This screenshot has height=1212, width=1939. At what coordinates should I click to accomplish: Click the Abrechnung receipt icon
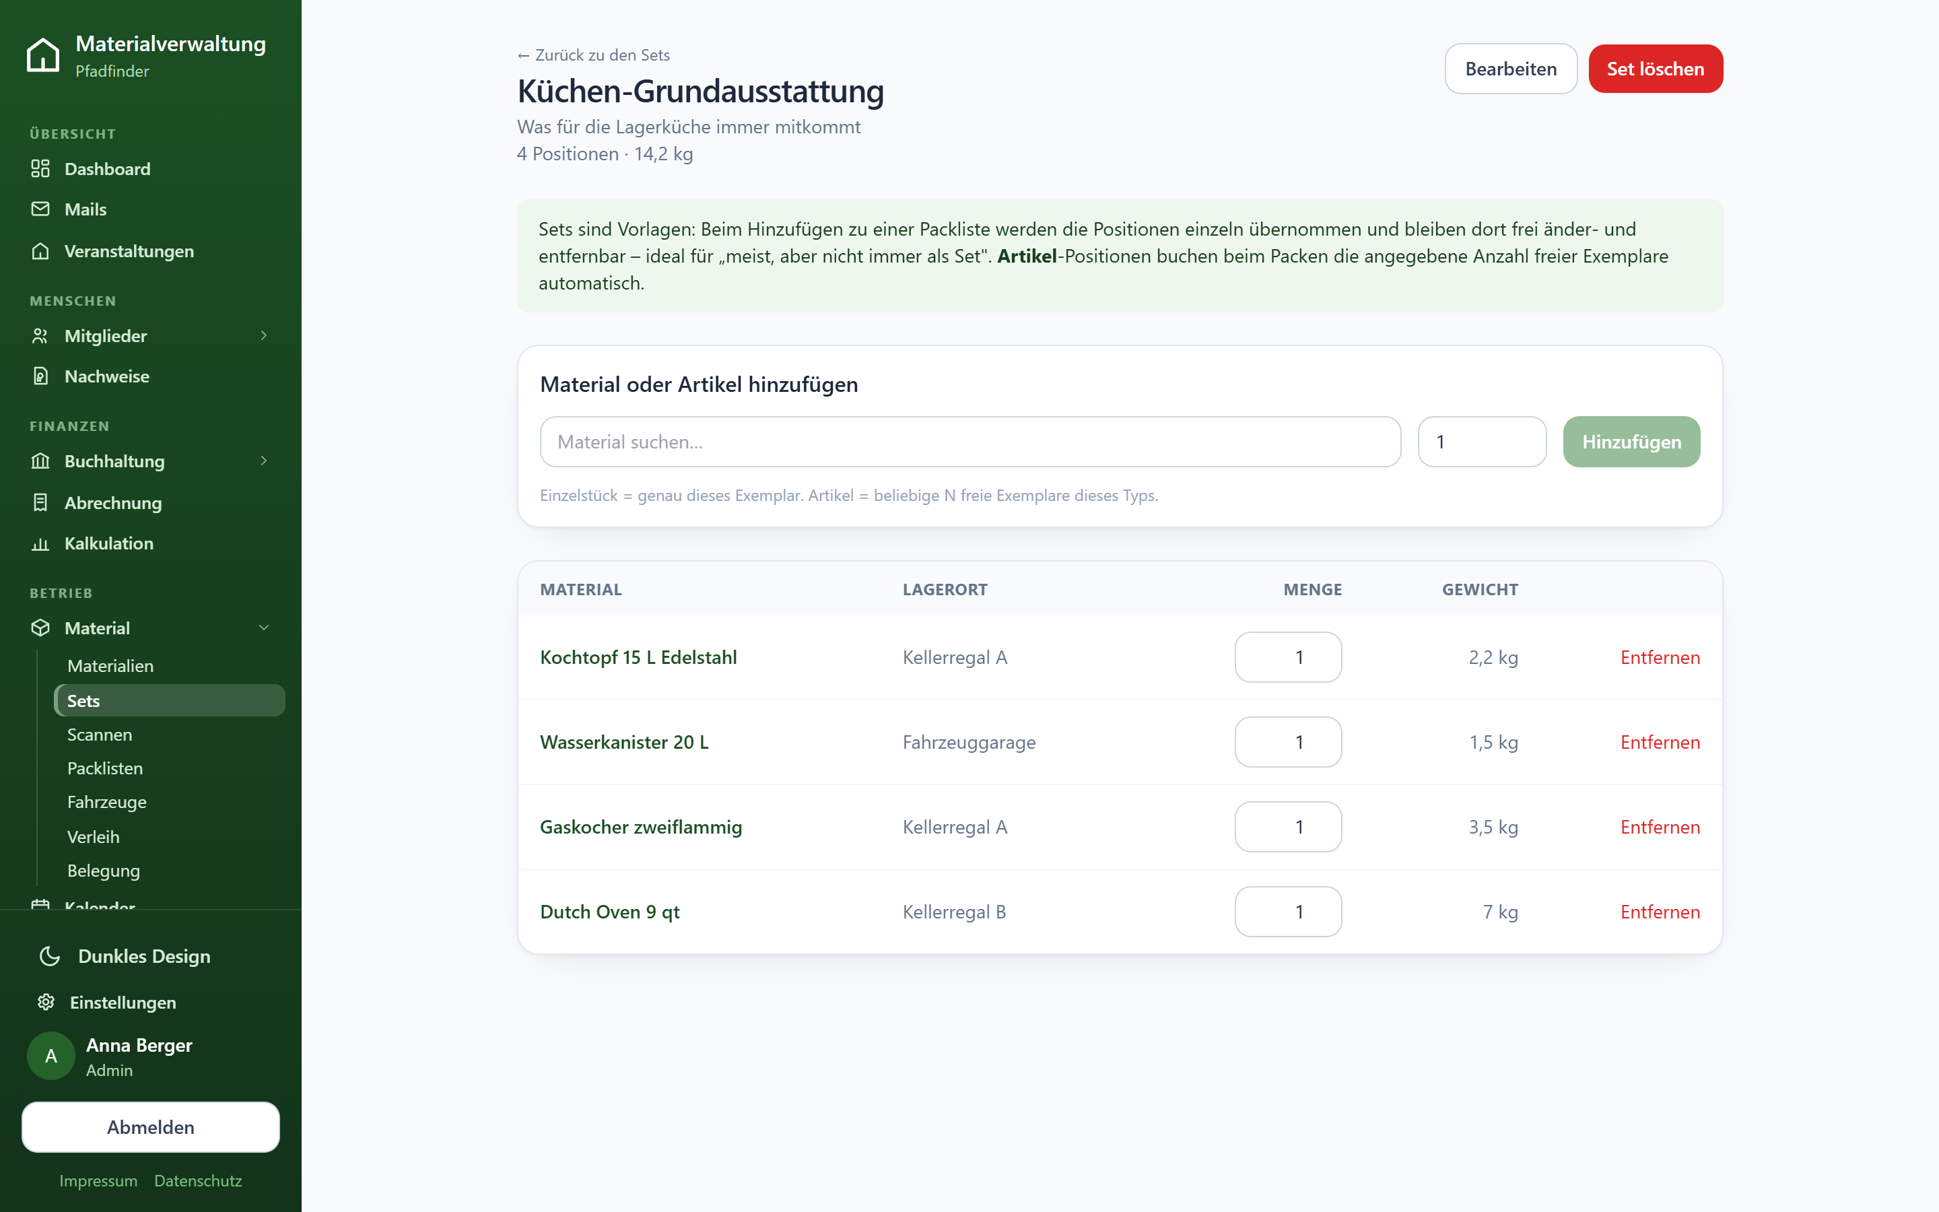[x=40, y=502]
